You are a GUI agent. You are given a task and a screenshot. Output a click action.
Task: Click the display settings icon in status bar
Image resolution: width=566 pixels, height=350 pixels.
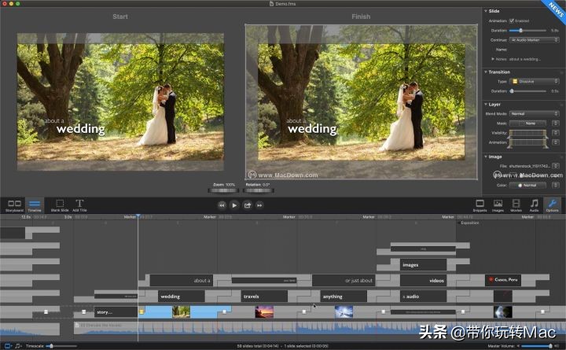pyautogui.click(x=8, y=346)
